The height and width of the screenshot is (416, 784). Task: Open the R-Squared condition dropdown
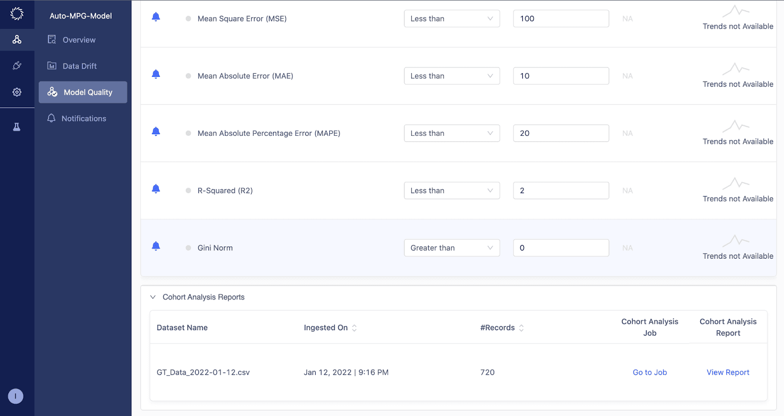(x=452, y=191)
